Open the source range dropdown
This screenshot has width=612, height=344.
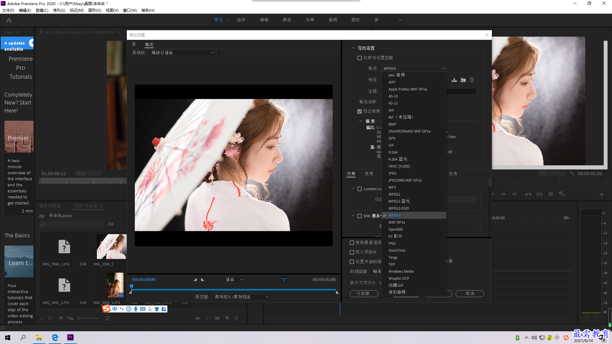241,297
